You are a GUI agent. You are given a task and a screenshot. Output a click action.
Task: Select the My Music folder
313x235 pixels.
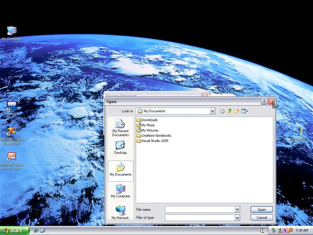coord(146,125)
